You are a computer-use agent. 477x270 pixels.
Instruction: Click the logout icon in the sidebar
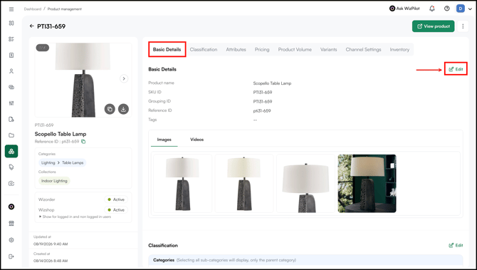point(11,256)
